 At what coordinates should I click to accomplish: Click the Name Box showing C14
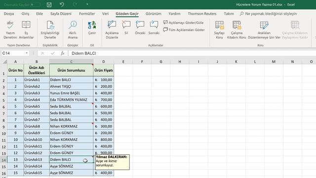(x=13, y=53)
